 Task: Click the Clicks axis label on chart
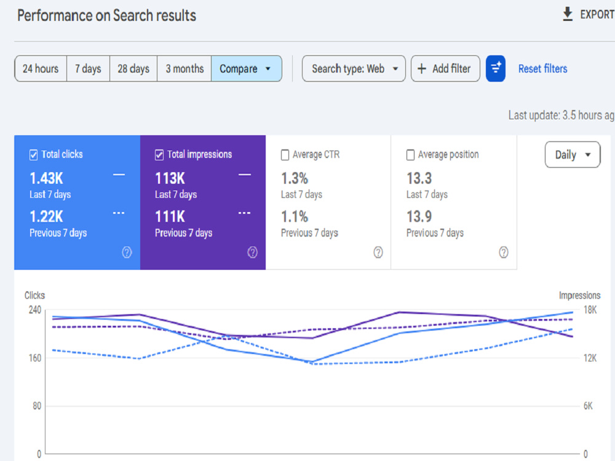[34, 295]
